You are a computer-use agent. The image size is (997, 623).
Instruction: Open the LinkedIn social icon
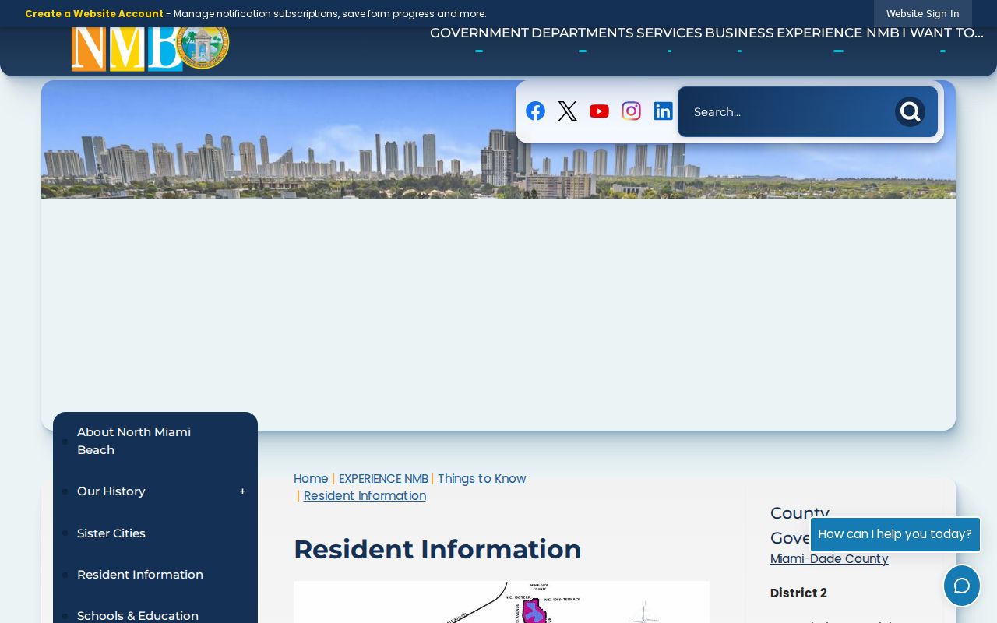663,111
